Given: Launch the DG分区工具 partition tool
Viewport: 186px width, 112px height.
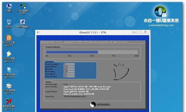Looking at the screenshot, I should (x=9, y=38).
